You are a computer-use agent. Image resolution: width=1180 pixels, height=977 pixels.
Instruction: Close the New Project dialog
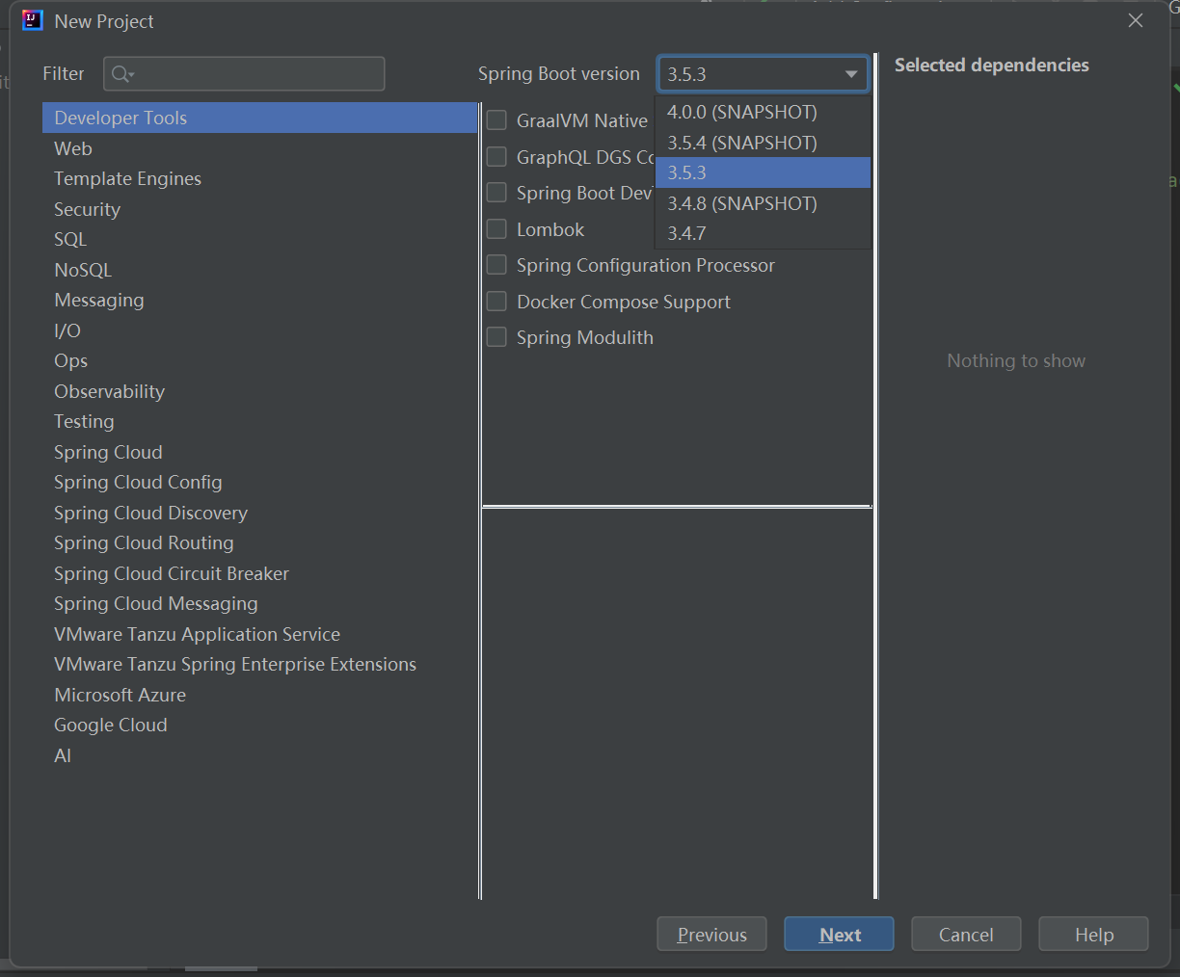[1136, 20]
